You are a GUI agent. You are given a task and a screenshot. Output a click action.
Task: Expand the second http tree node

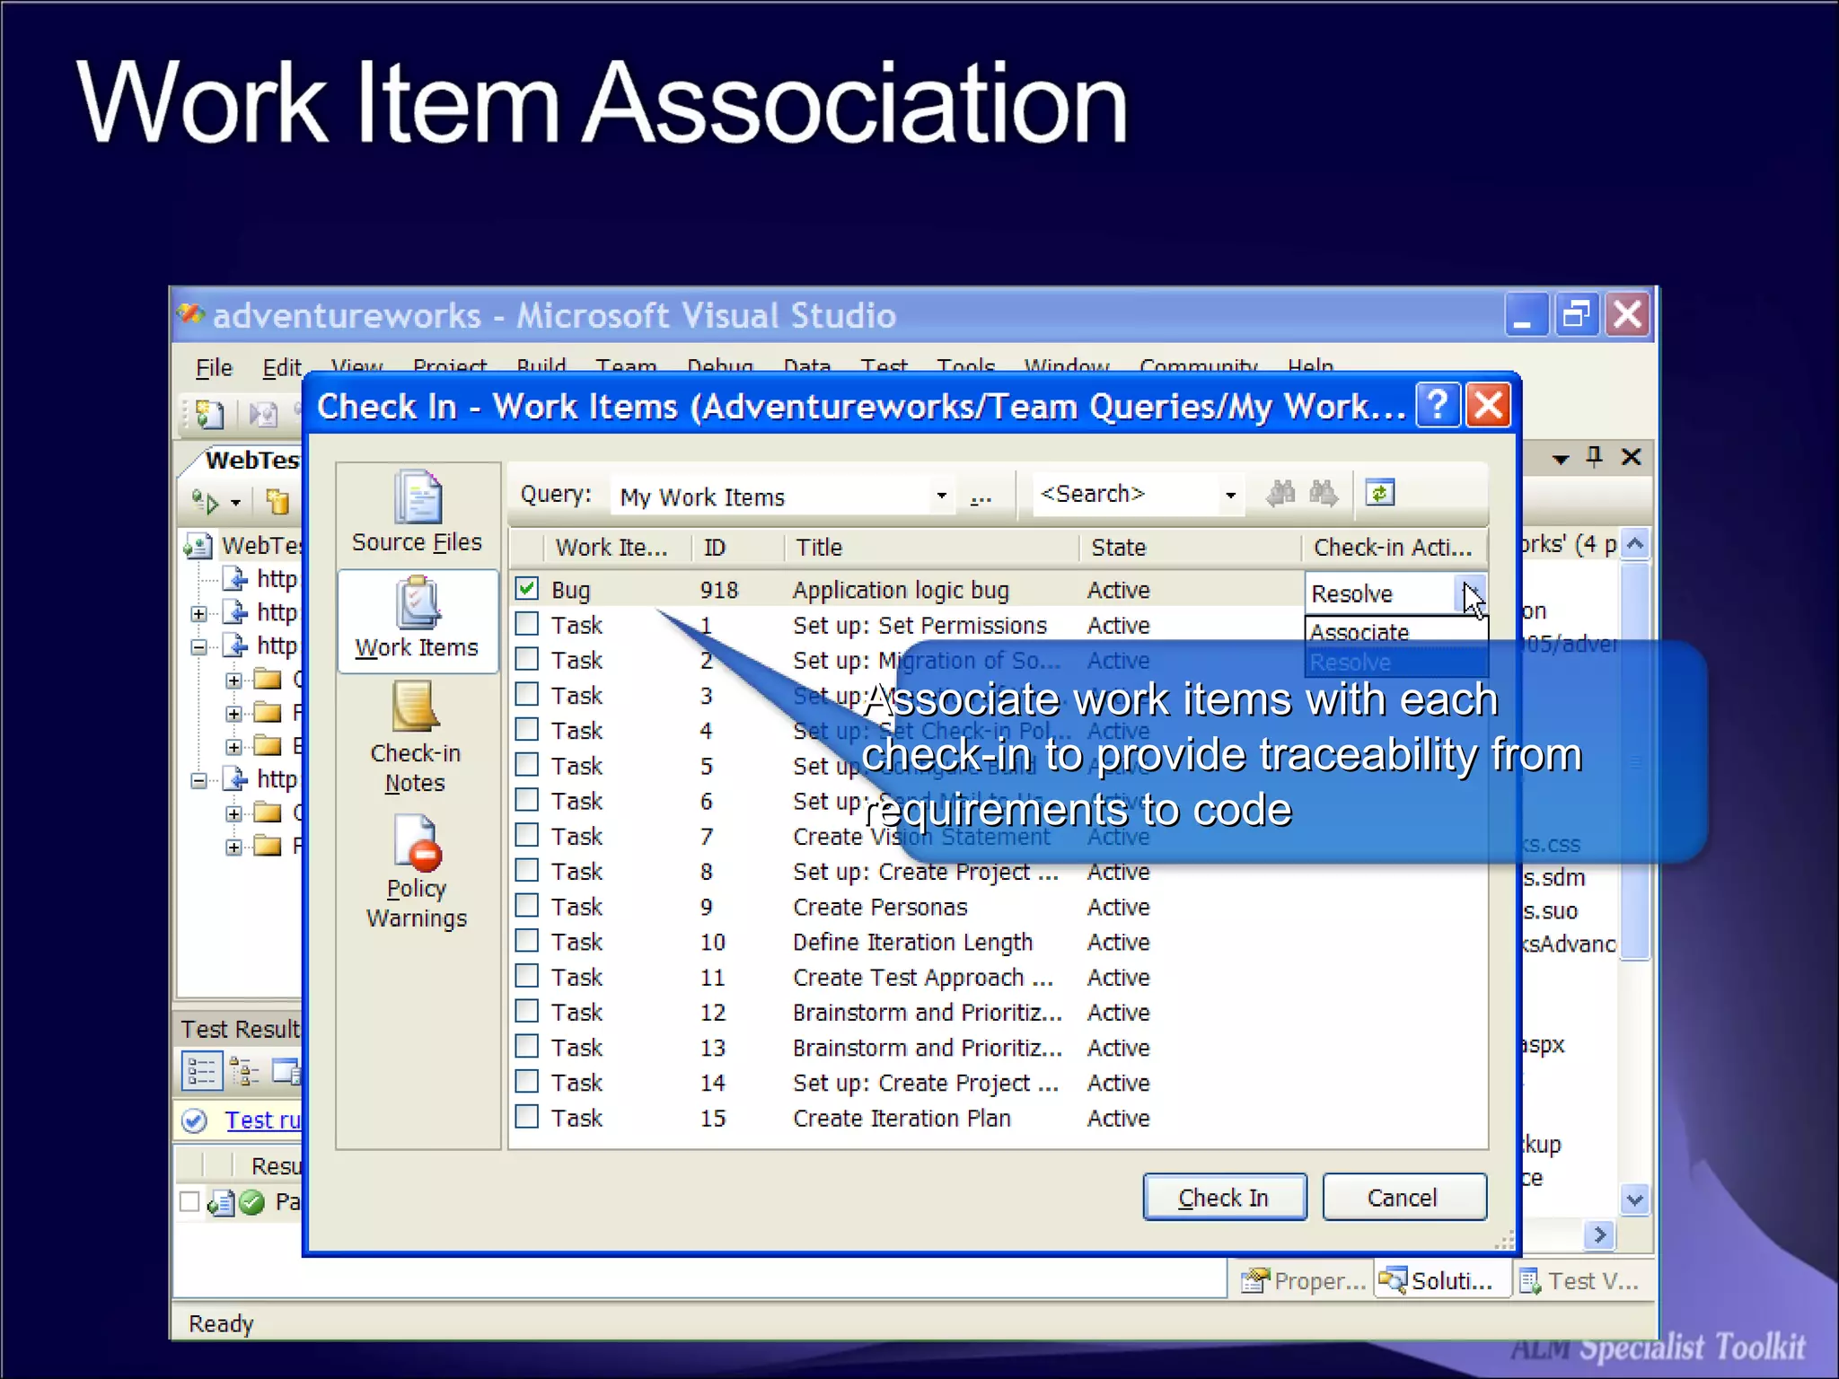click(199, 614)
